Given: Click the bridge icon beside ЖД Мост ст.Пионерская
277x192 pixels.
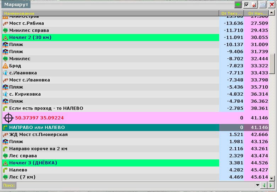Looking at the screenshot, I should [x=5, y=135].
